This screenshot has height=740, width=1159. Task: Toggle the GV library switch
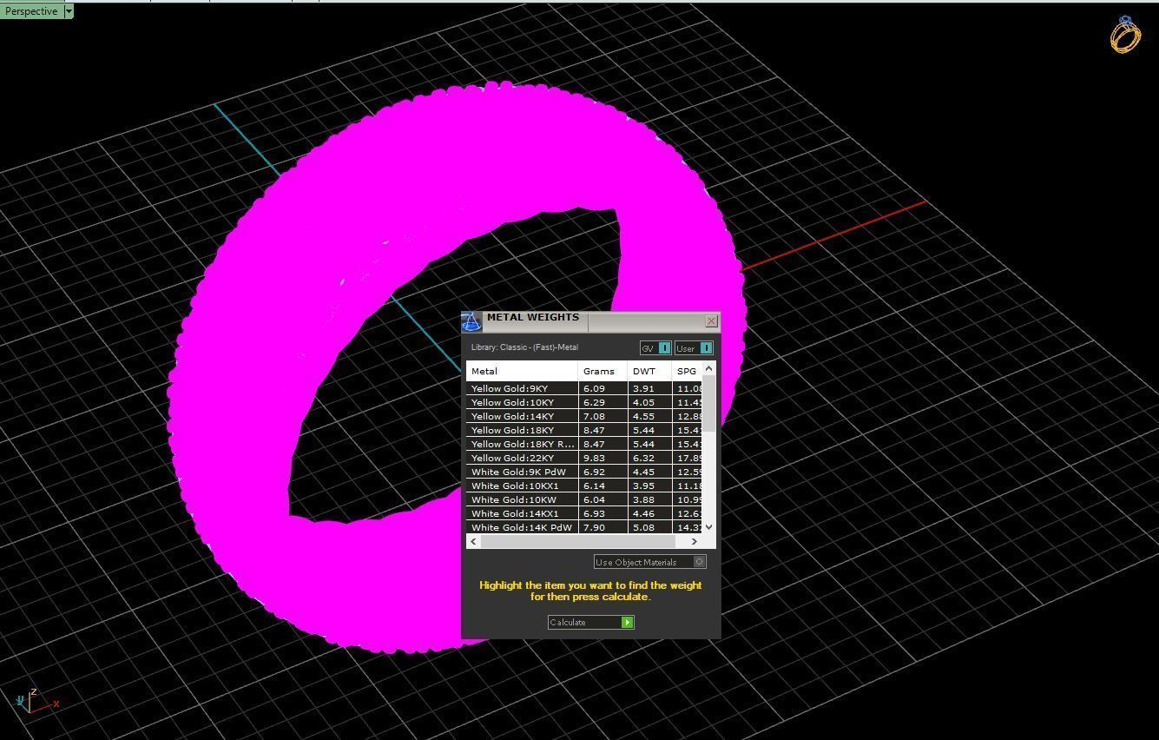(x=655, y=348)
